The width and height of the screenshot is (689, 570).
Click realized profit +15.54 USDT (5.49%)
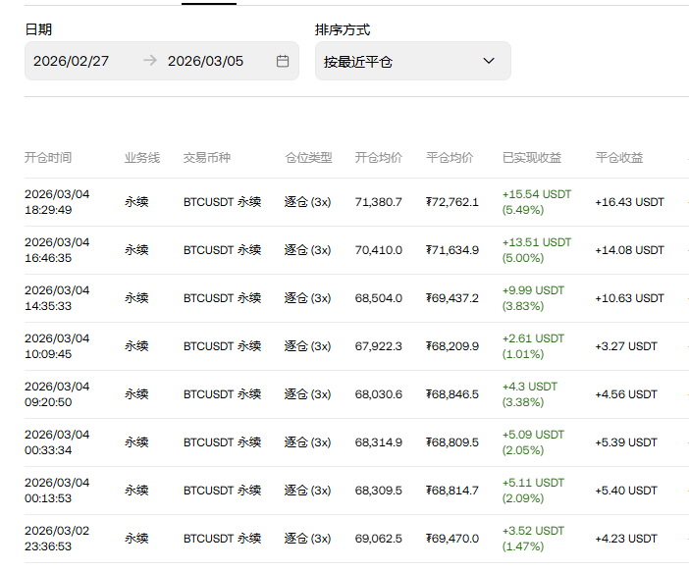(537, 202)
